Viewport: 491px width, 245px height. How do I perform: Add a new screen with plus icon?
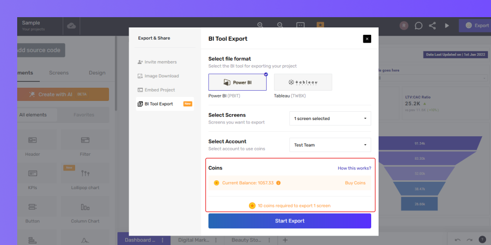285,240
